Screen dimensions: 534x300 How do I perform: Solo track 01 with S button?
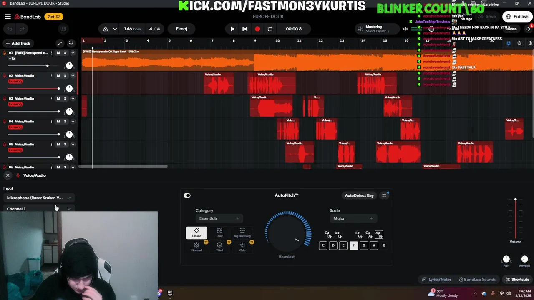(65, 53)
